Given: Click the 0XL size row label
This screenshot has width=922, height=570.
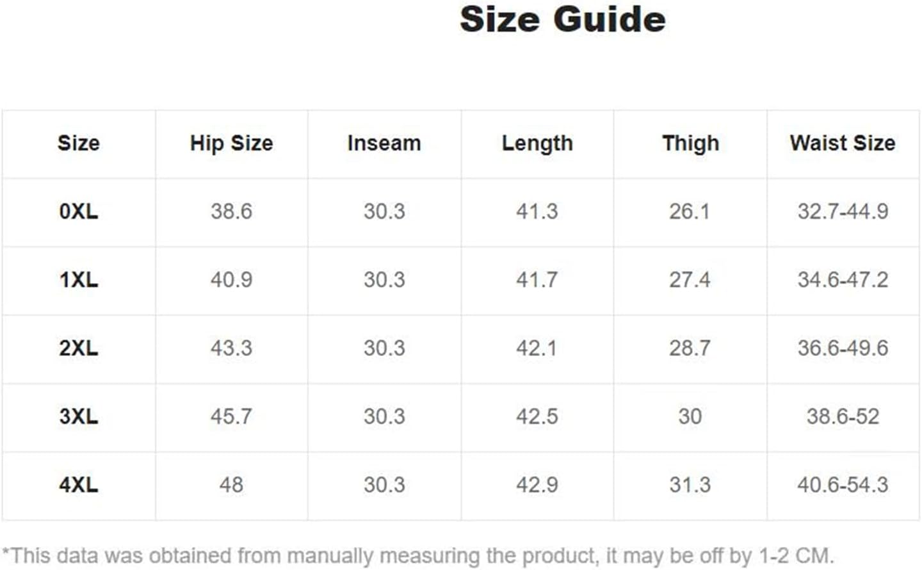Looking at the screenshot, I should pyautogui.click(x=79, y=211).
